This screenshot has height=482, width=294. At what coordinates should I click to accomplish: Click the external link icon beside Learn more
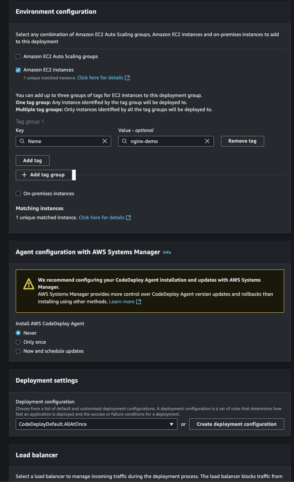[138, 302]
